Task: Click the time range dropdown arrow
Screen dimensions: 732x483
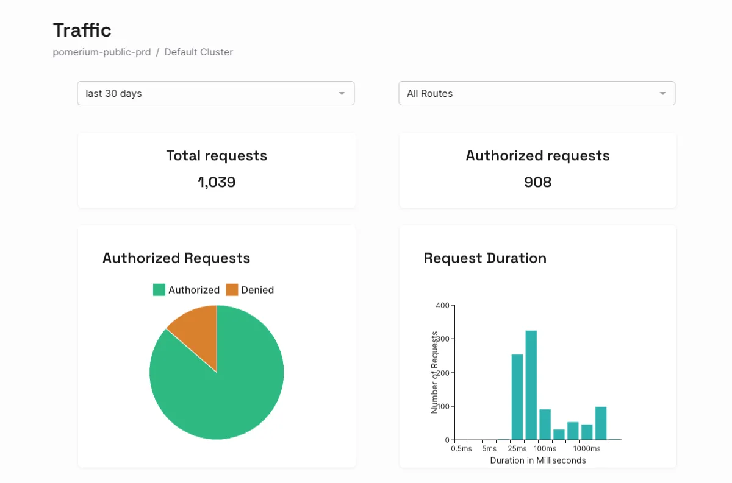Action: (x=342, y=94)
